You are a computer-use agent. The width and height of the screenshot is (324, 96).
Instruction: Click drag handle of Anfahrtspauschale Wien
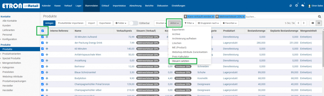47,55
